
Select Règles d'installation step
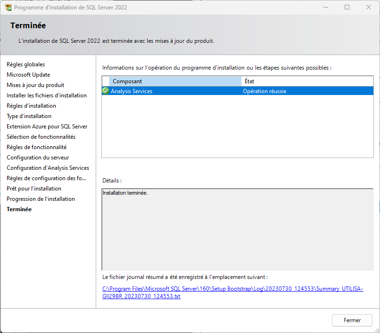[31, 106]
